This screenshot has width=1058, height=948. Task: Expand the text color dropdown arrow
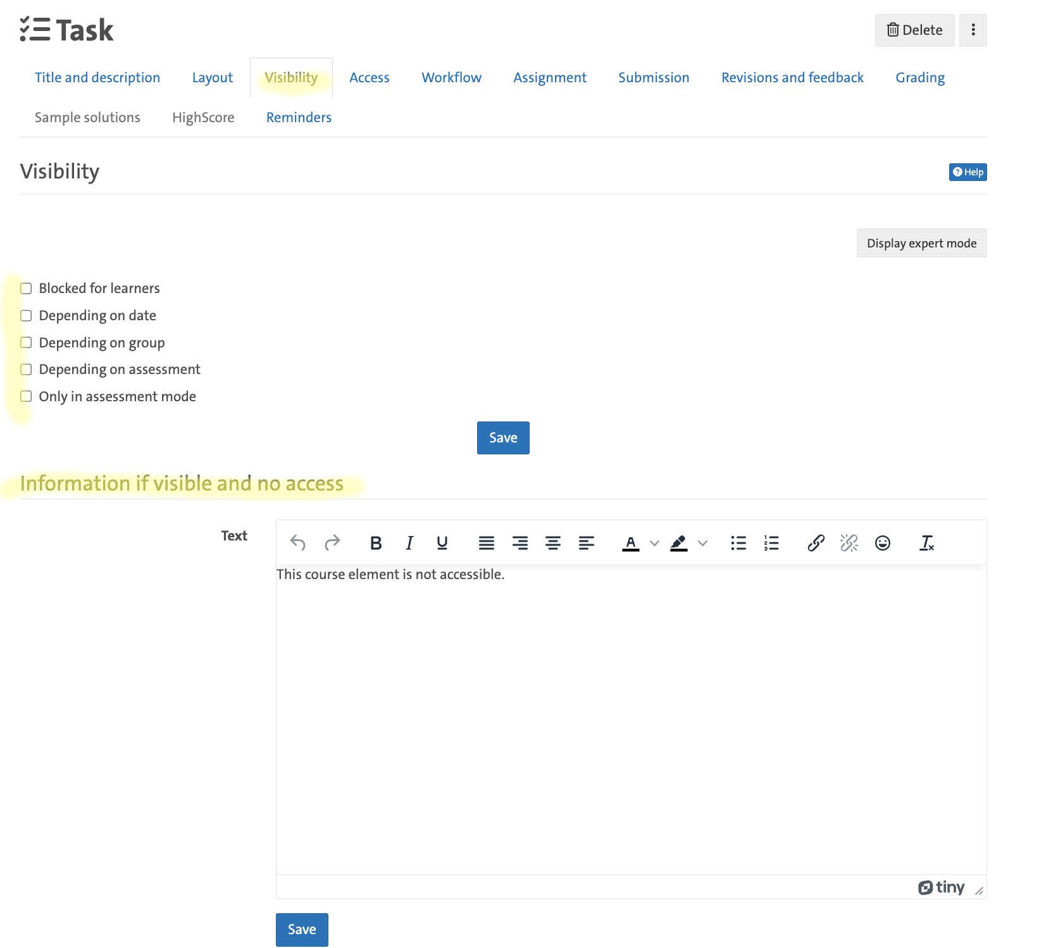(655, 543)
